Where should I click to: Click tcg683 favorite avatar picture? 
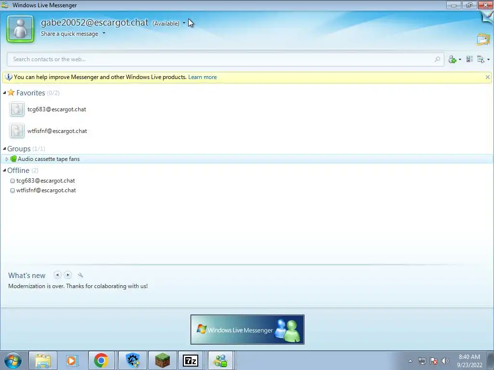tap(17, 109)
